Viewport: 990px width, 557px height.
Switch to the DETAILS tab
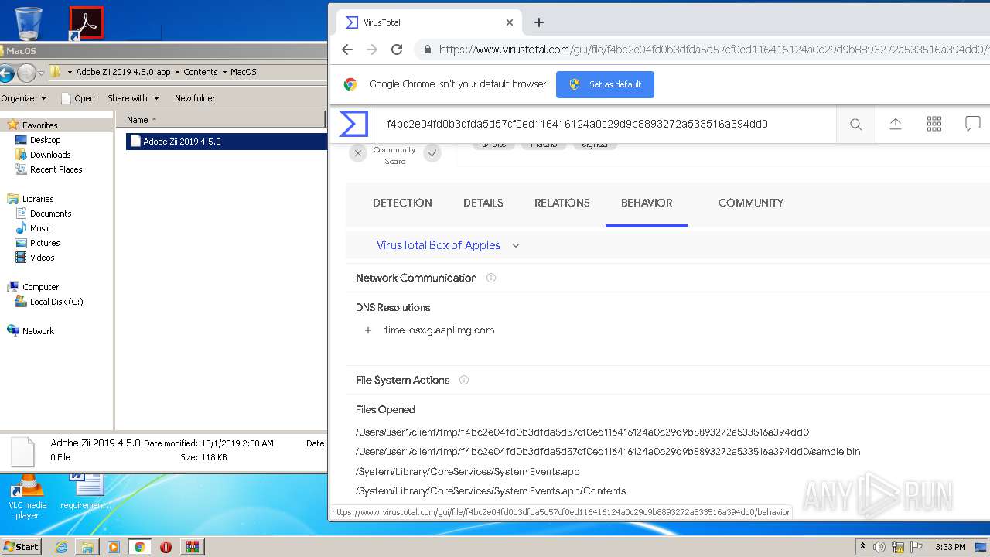[483, 203]
